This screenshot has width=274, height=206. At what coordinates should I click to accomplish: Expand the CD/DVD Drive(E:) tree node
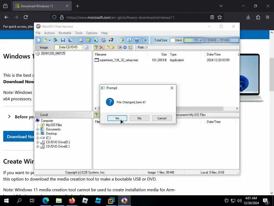(37, 147)
